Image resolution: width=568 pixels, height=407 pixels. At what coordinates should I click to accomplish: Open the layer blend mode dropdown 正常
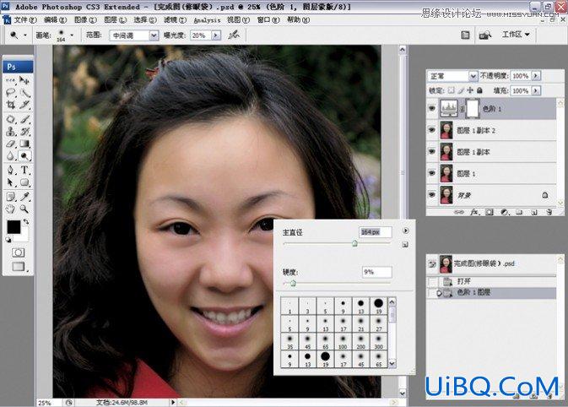coord(452,76)
